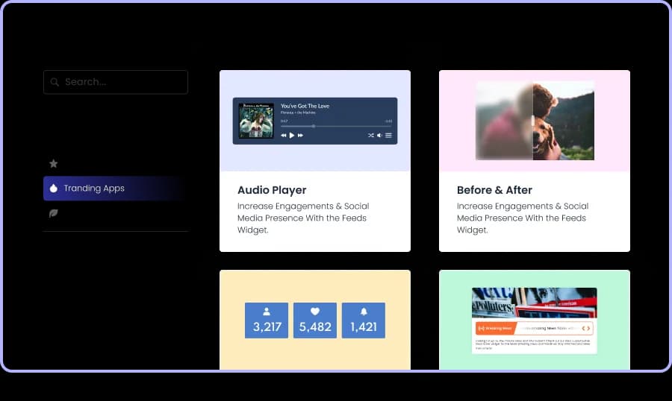The height and width of the screenshot is (401, 672).
Task: Open the Audio Player card title
Action: point(272,190)
